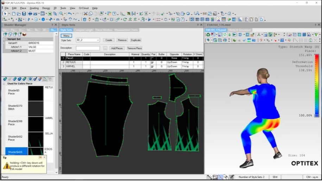The image size is (322, 181).
Task: Click the blue play triangle icon
Action: click(149, 20)
